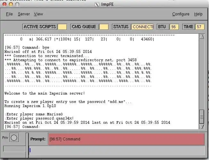Click the BTU value 96
This screenshot has width=209, height=160.
tap(174, 27)
